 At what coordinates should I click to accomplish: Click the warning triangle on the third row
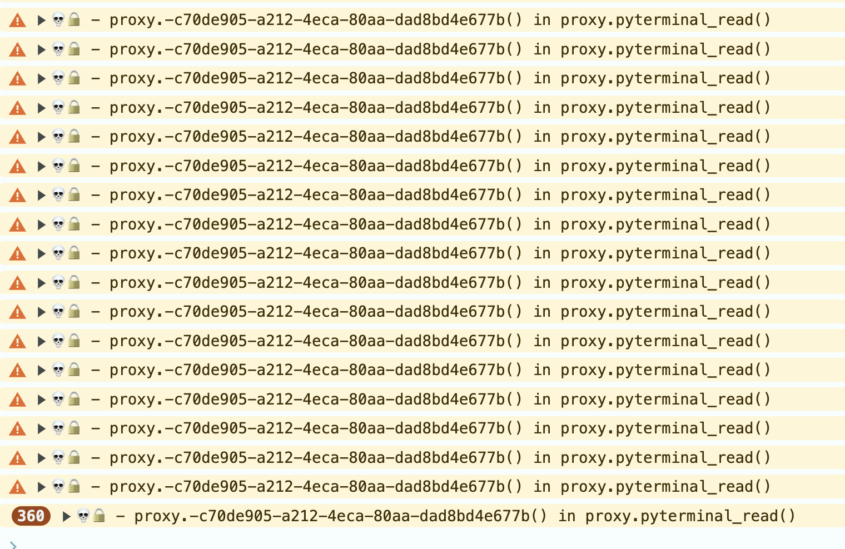[x=18, y=79]
